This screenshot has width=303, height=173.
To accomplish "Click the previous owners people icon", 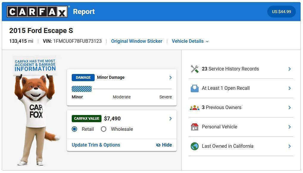I will pos(195,108).
